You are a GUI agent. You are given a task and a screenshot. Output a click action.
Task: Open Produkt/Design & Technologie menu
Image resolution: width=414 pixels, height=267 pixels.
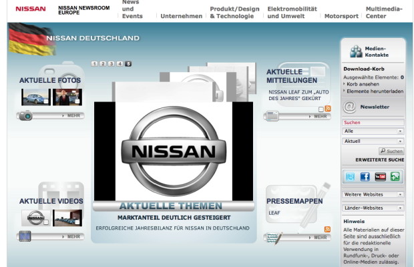(x=234, y=13)
